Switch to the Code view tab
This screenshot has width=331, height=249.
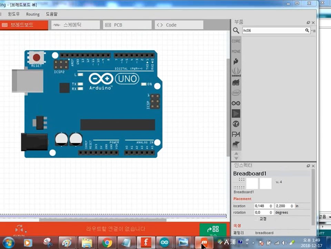pyautogui.click(x=179, y=25)
